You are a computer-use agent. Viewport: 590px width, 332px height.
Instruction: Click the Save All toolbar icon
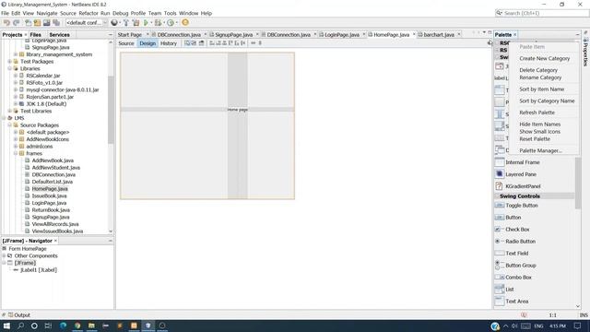tap(55, 22)
